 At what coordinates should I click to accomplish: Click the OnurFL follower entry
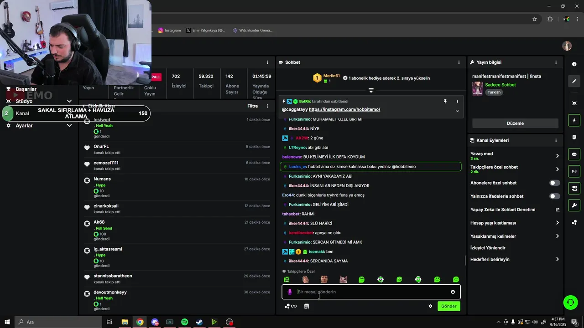pos(177,149)
